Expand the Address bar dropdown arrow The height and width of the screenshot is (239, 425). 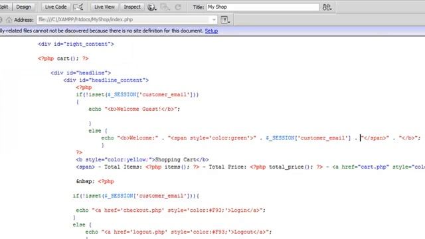(214, 20)
